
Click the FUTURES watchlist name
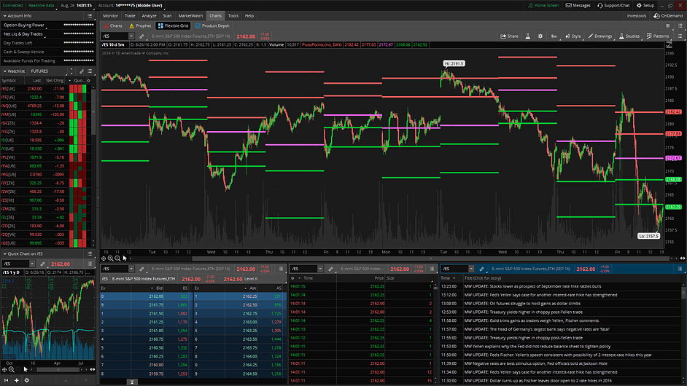coord(39,71)
